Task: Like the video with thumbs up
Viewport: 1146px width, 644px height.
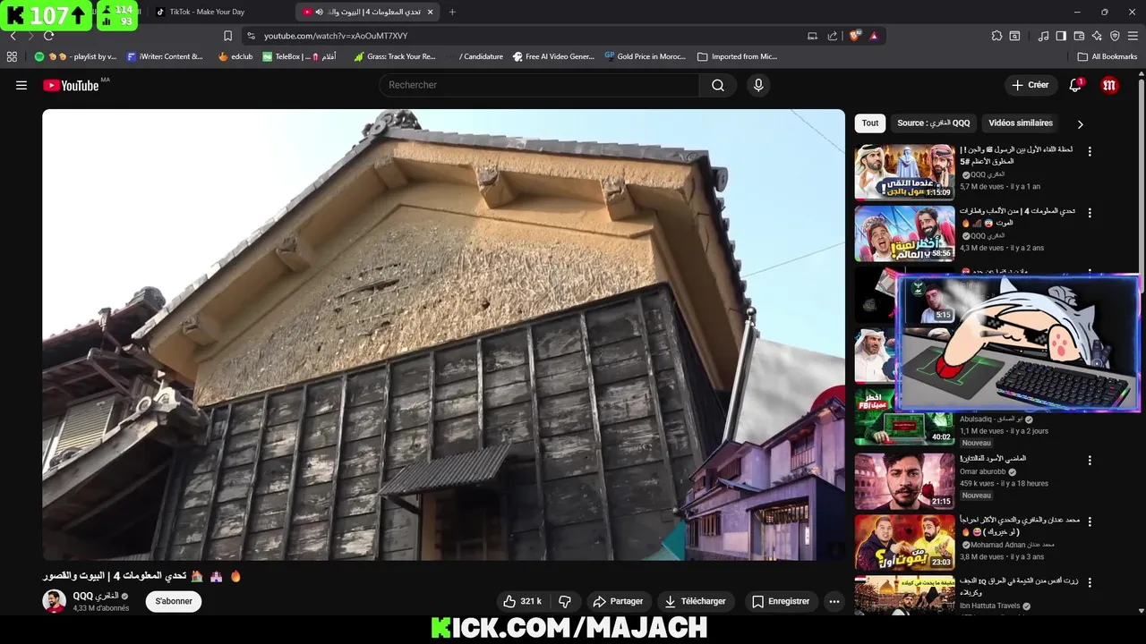Action: (x=522, y=601)
